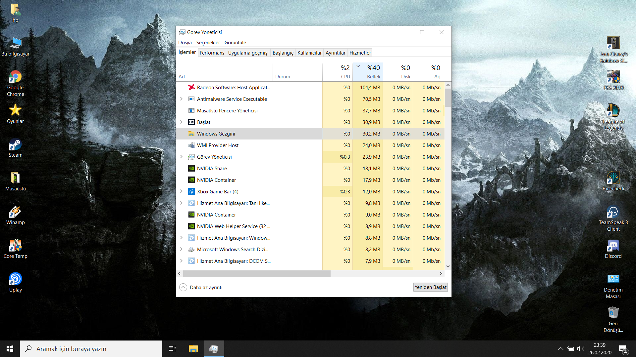Click the Xbox Game Bar icon
Viewport: 636px width, 357px height.
pos(191,191)
